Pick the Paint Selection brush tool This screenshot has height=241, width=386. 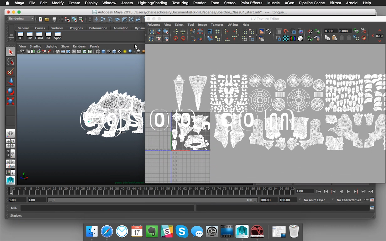[x=11, y=72]
